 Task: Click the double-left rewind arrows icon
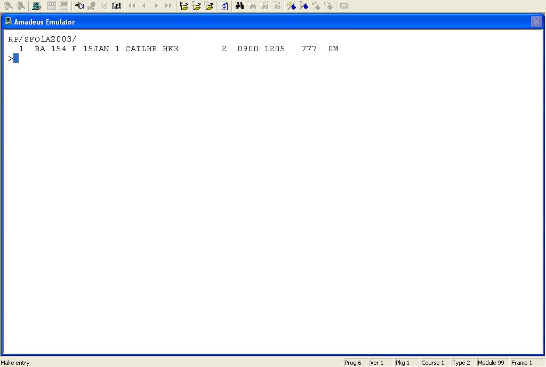(x=132, y=6)
